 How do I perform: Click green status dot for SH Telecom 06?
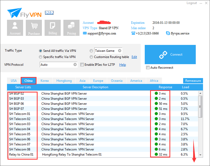click(156, 139)
